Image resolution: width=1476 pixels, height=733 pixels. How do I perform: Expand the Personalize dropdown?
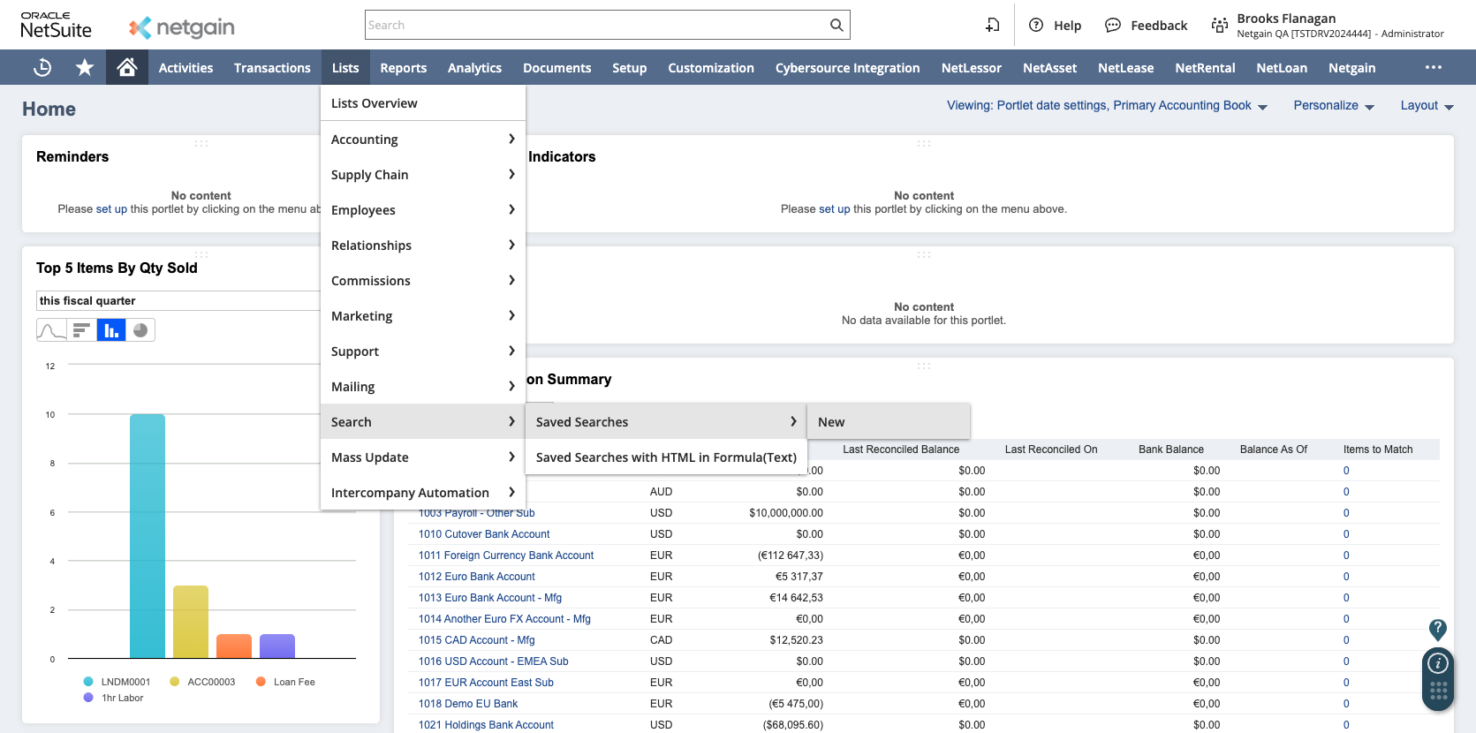point(1333,106)
